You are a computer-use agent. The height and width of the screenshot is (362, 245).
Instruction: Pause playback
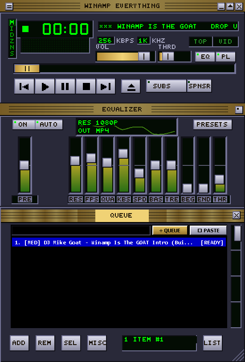65,86
